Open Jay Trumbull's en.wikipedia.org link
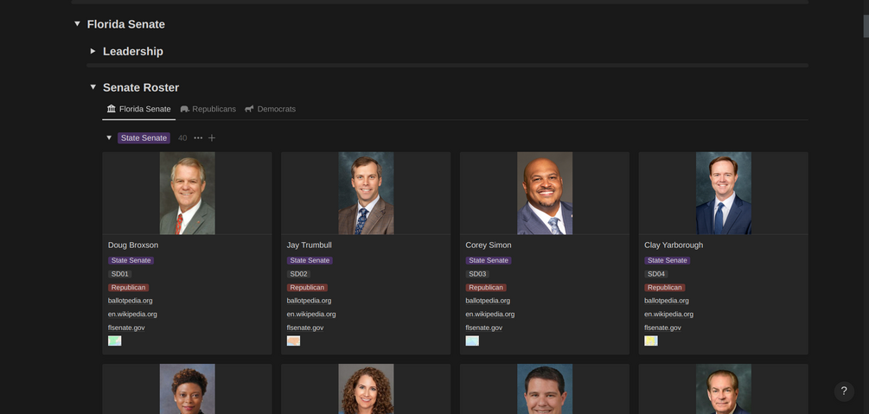The width and height of the screenshot is (869, 414). pos(311,315)
